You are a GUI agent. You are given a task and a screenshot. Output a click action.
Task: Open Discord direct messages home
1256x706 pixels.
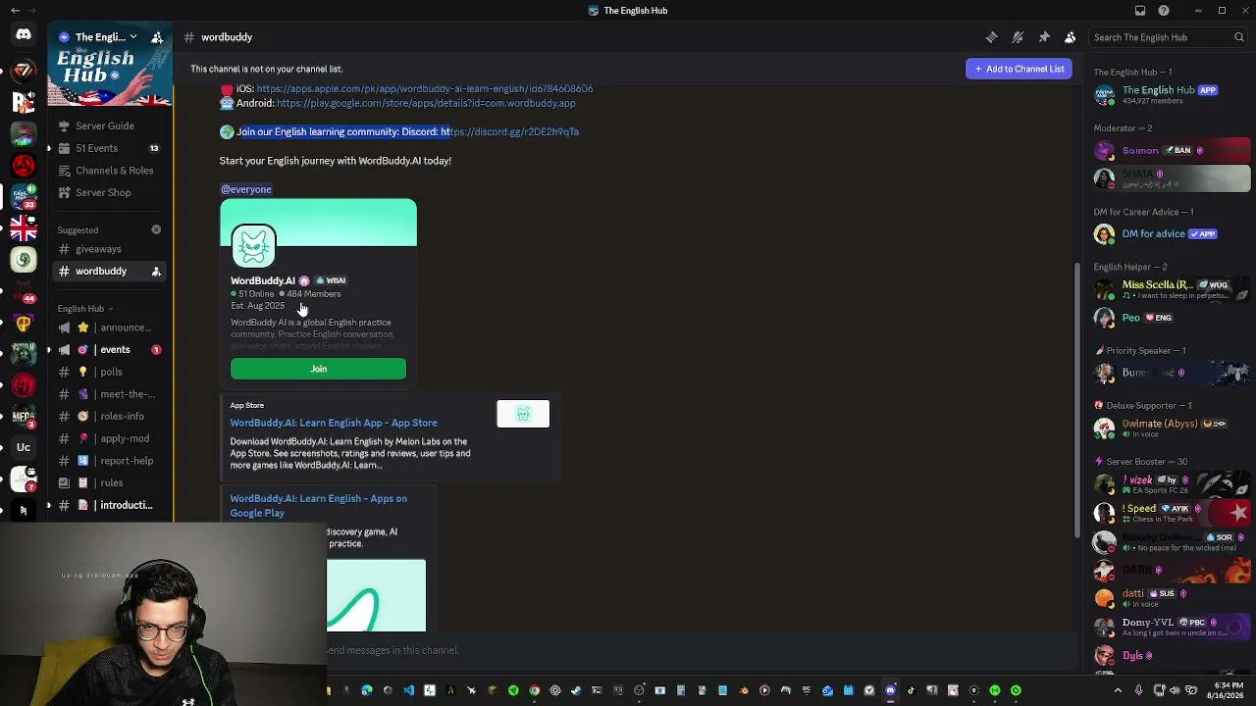(x=24, y=35)
